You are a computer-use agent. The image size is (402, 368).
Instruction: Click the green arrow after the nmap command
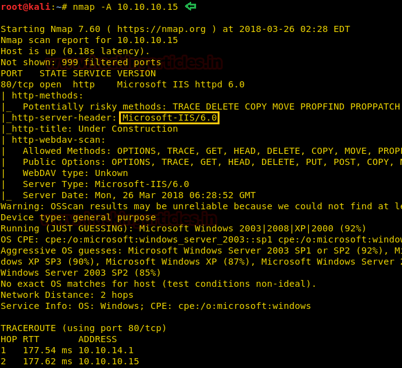(x=191, y=6)
